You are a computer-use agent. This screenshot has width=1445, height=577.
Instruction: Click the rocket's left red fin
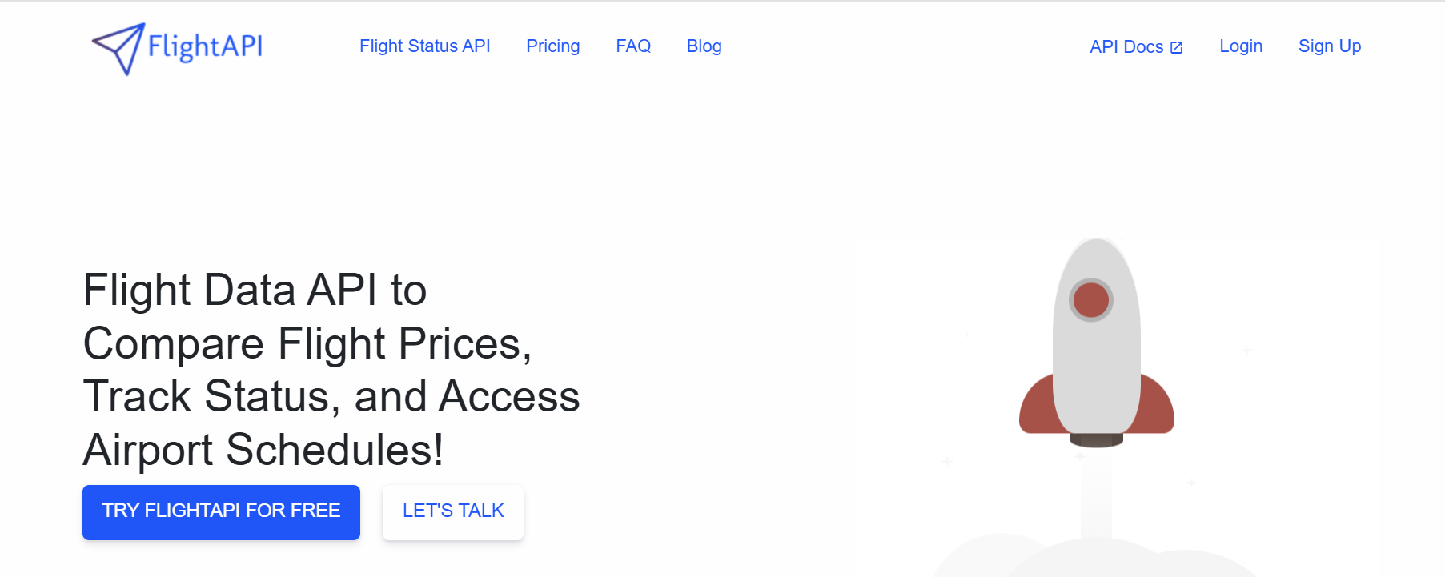(x=1036, y=404)
